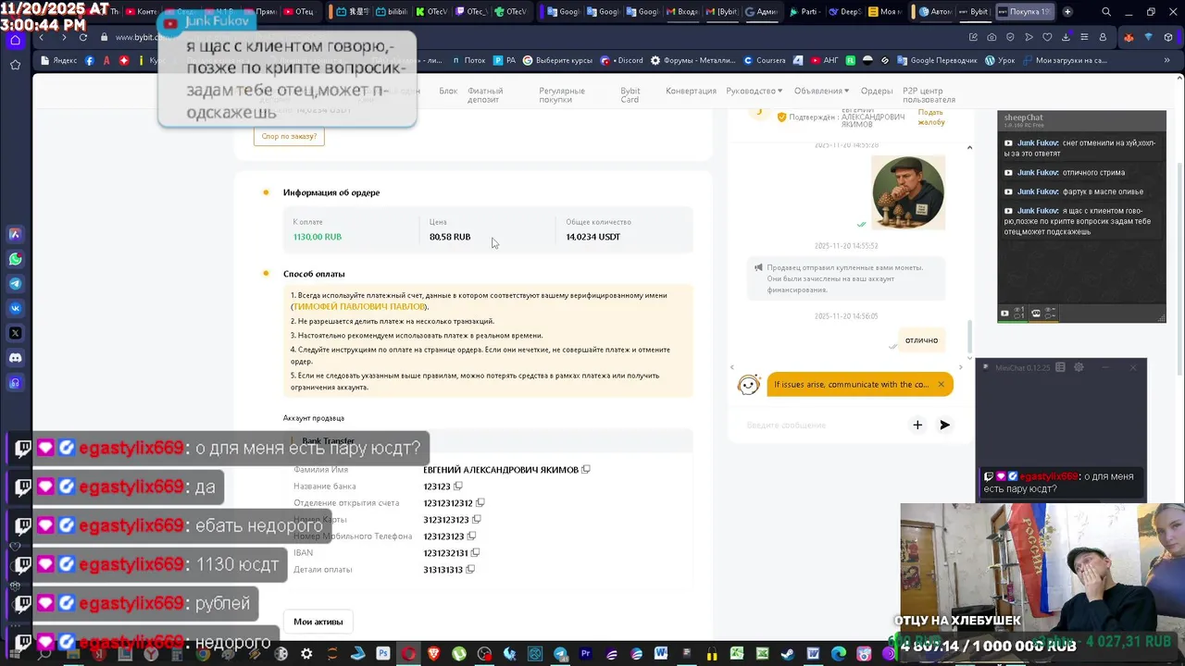Copy bank name value 123123
This screenshot has height=666, width=1185.
458,487
